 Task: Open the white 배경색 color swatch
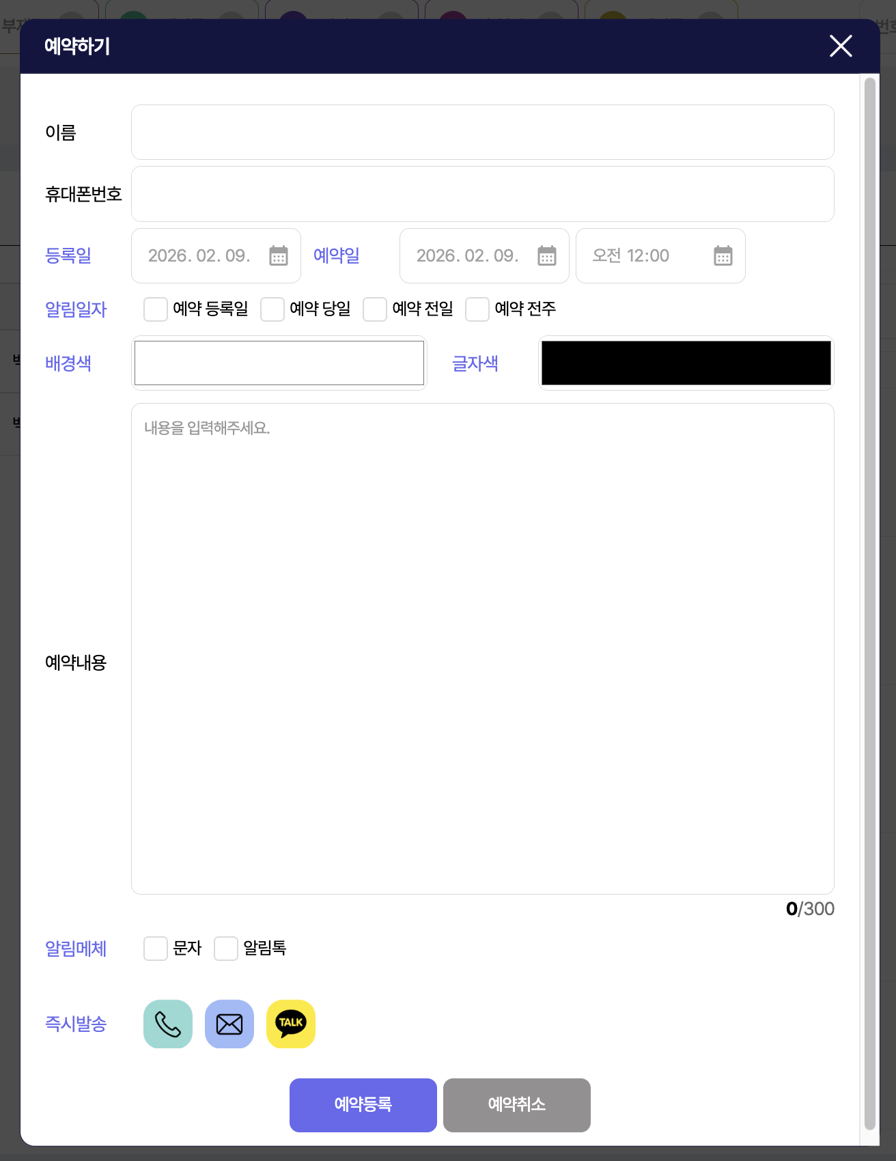tap(279, 363)
